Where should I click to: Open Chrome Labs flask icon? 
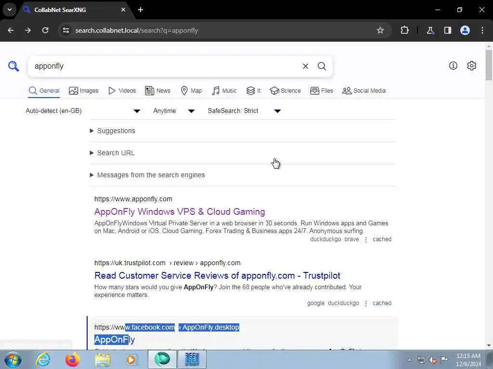click(430, 30)
